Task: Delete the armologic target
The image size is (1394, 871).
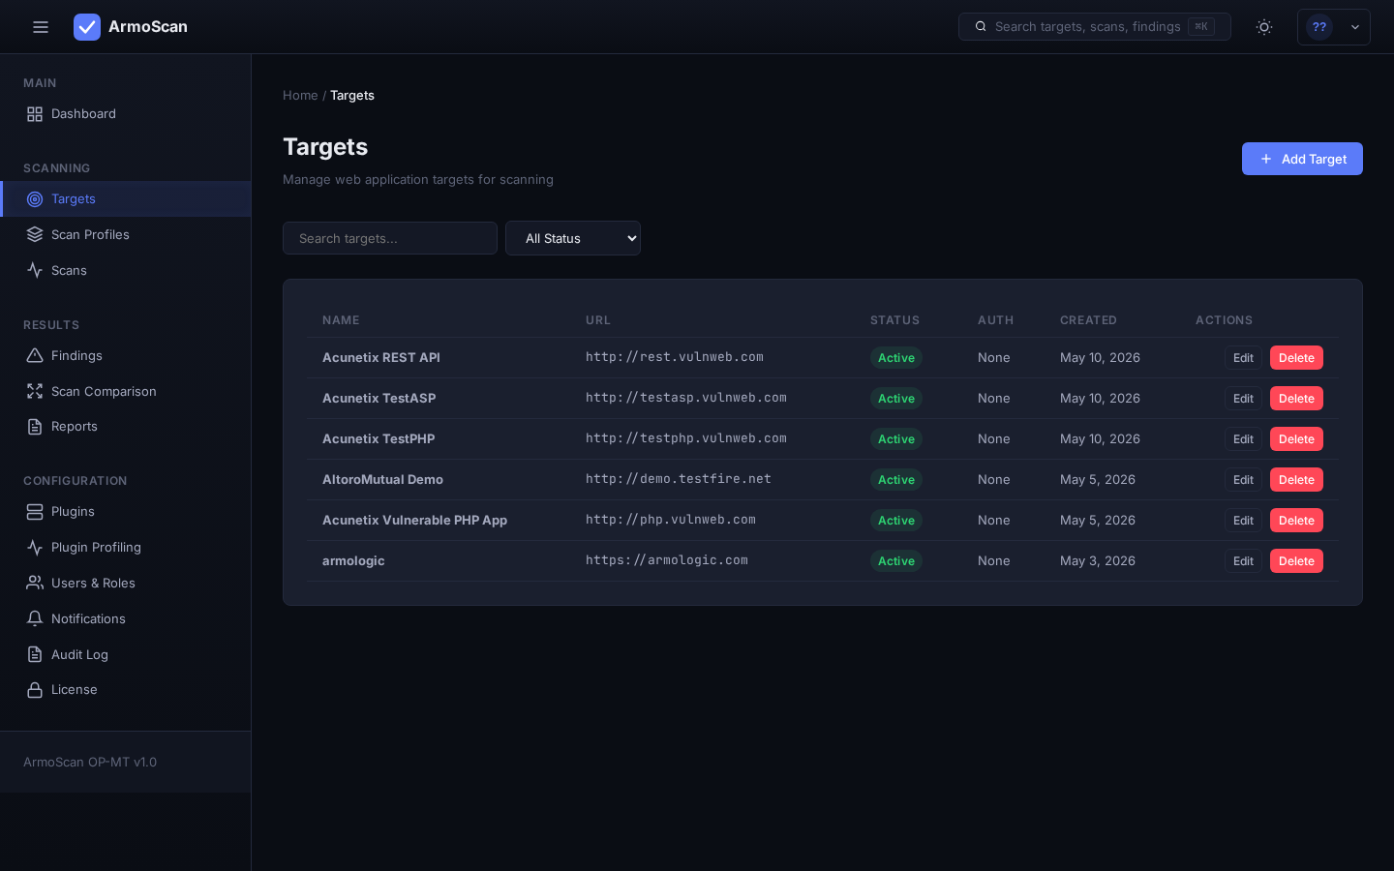Action: point(1296,561)
